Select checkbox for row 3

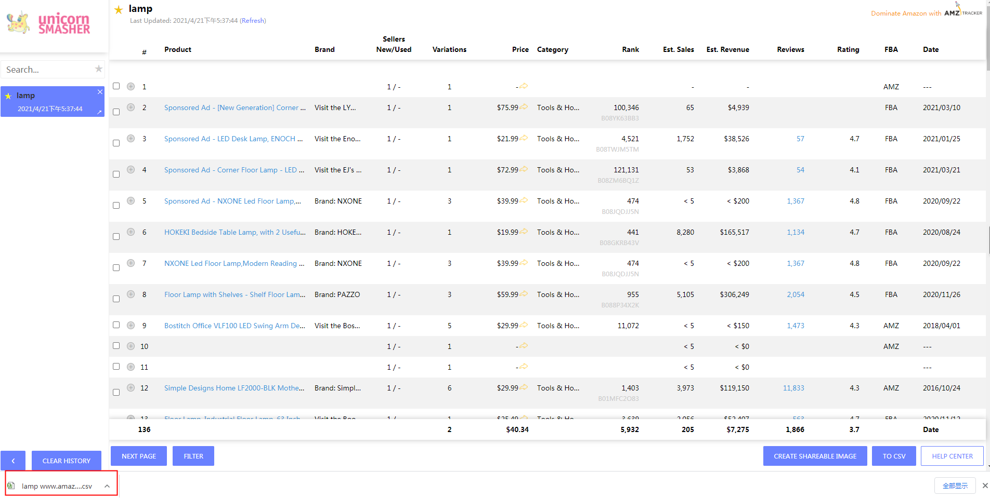pos(116,143)
